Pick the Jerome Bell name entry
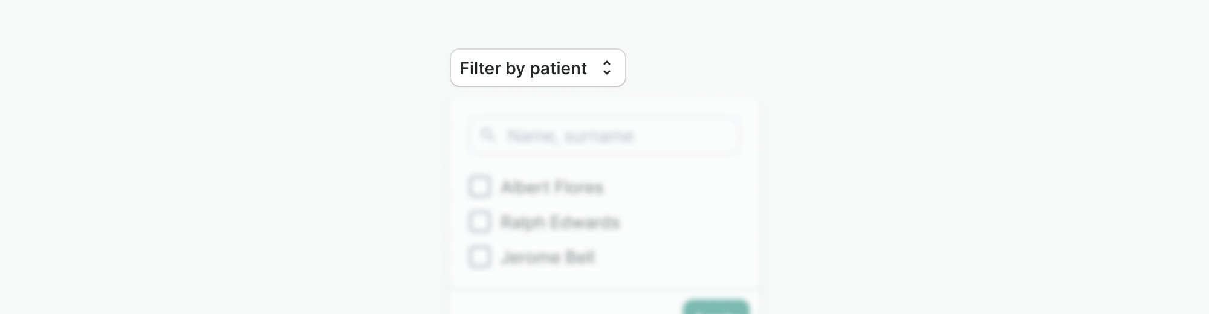The width and height of the screenshot is (1209, 314). [548, 257]
